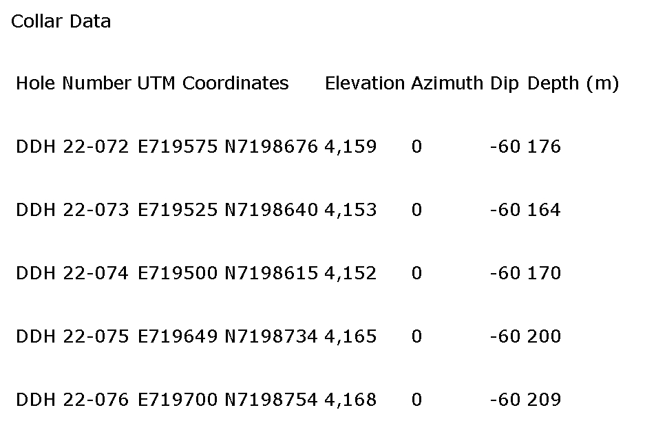This screenshot has width=645, height=432.
Task: Select hole number DDH 22-074
Action: pos(72,273)
